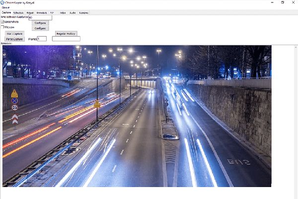This screenshot has height=199, width=298.
Task: Open the About menu
Action: (5, 7)
